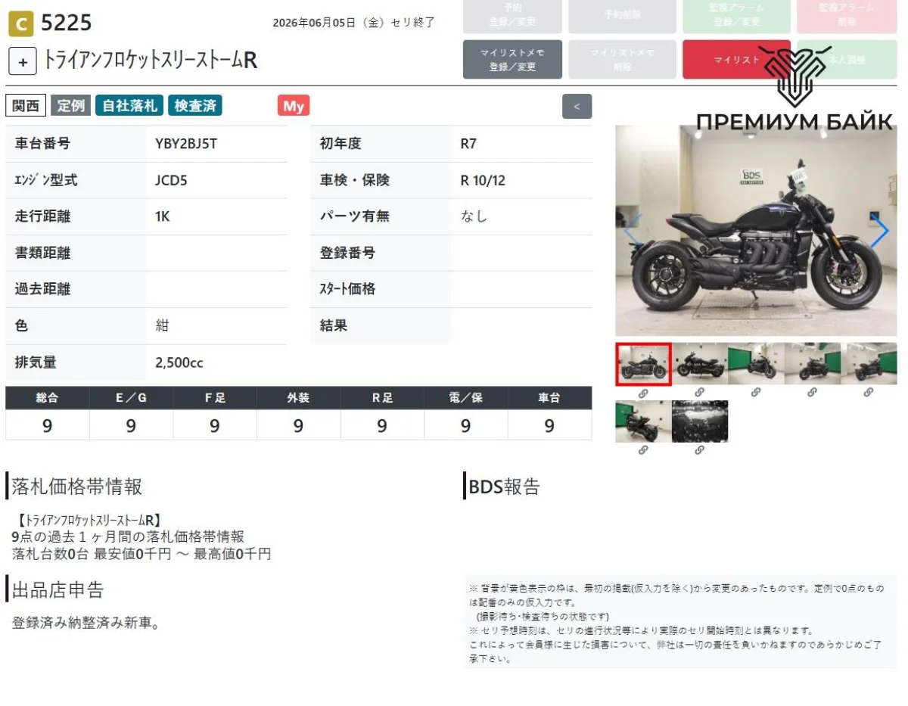Click the faded マイリストメモ 削除 button

click(x=622, y=59)
